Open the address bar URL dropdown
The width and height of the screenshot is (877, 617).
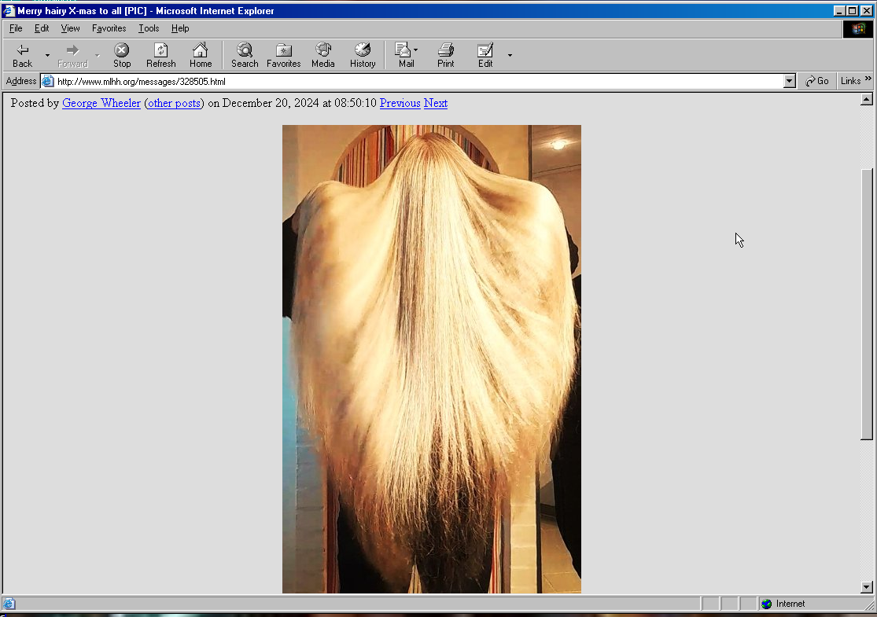(790, 81)
